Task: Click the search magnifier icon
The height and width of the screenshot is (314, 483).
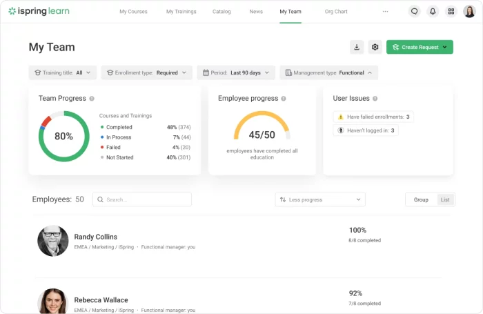Action: (100, 199)
